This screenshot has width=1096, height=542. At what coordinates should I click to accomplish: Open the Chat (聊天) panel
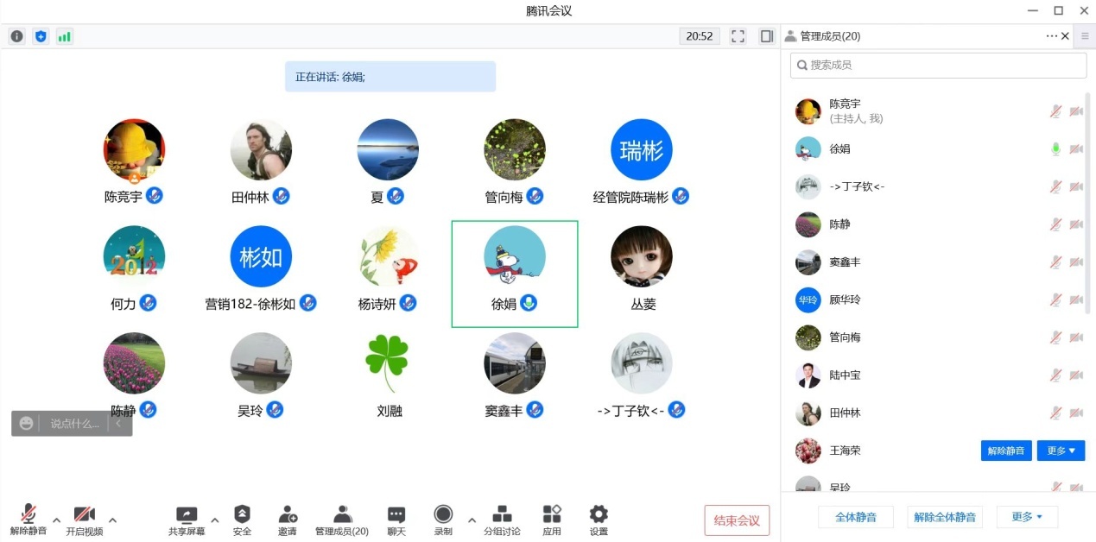coord(396,520)
